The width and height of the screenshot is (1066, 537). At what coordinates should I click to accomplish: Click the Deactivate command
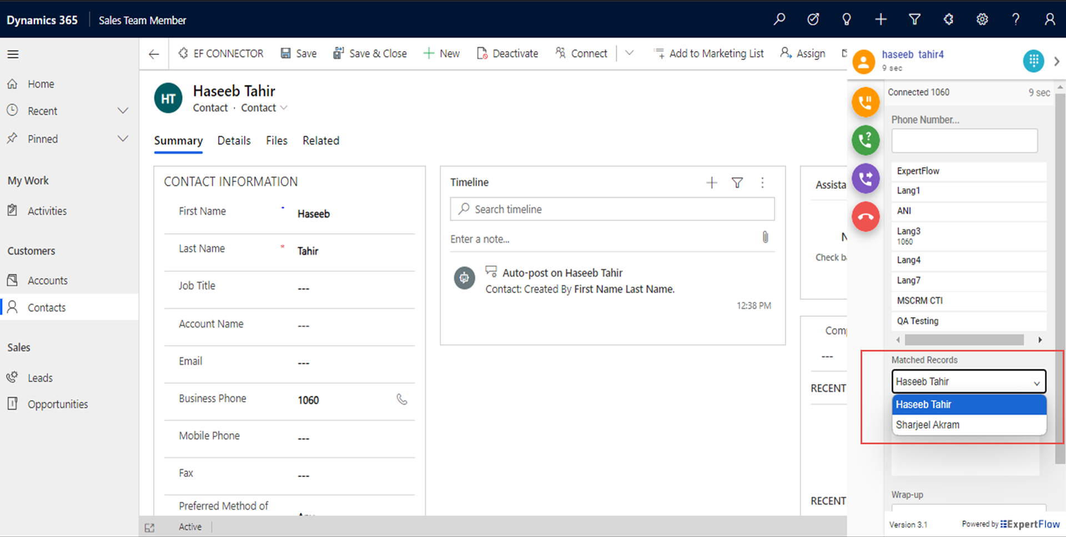tap(507, 53)
